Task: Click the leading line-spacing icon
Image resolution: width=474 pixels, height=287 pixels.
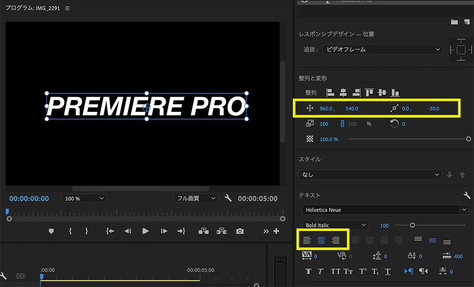Action: pyautogui.click(x=377, y=256)
